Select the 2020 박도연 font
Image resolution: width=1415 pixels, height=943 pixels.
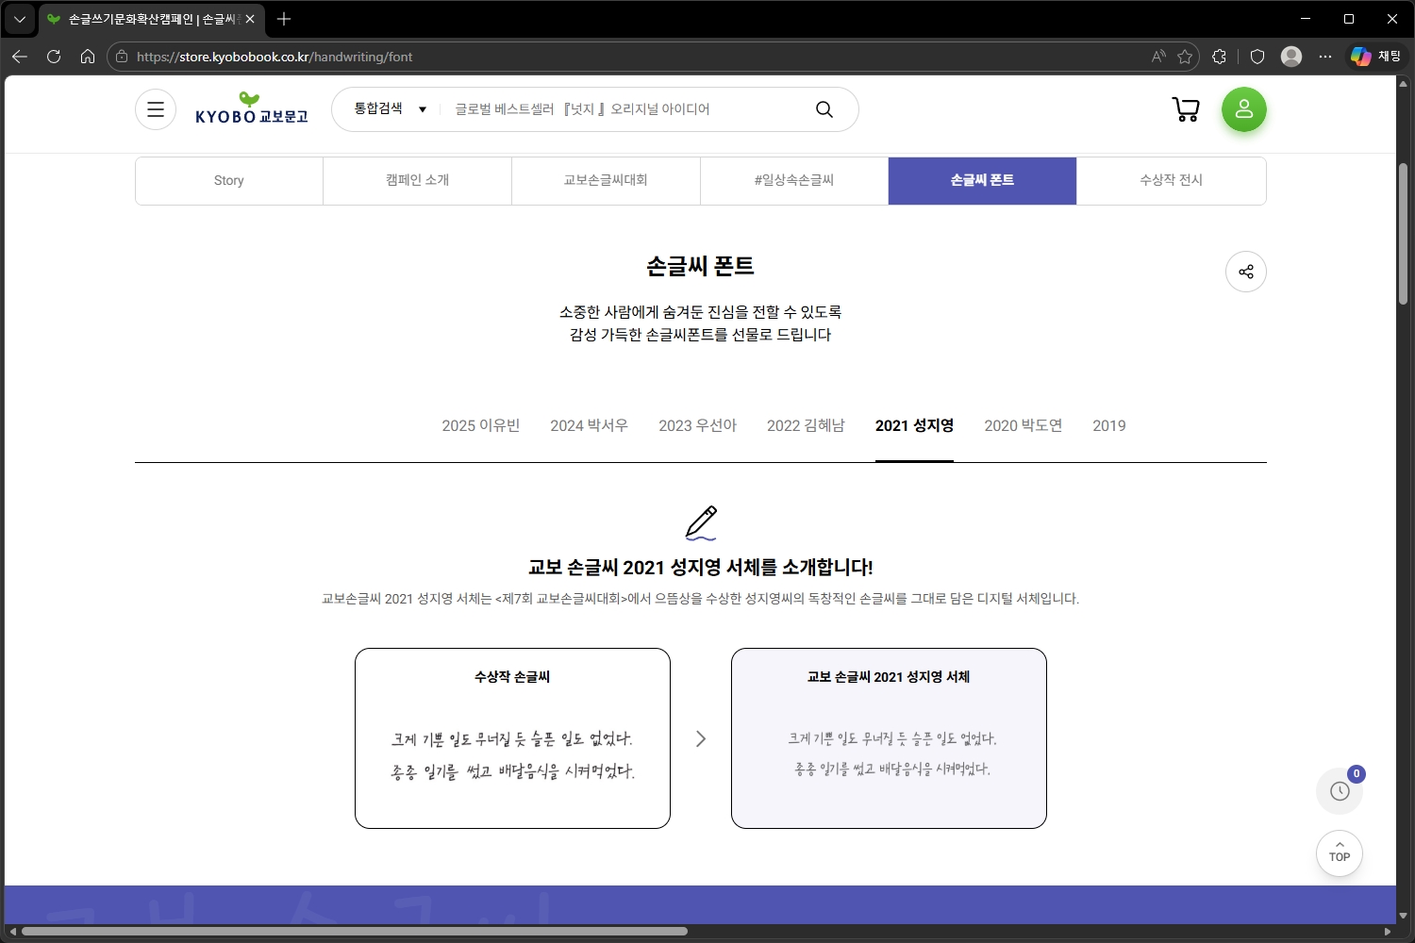click(x=1024, y=425)
